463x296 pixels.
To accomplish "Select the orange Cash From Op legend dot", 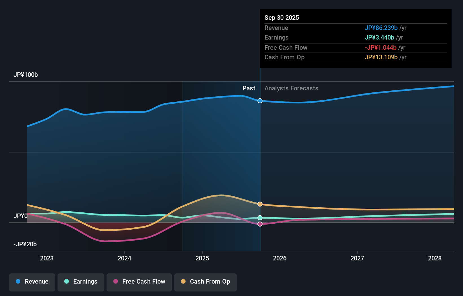I will [x=183, y=282].
